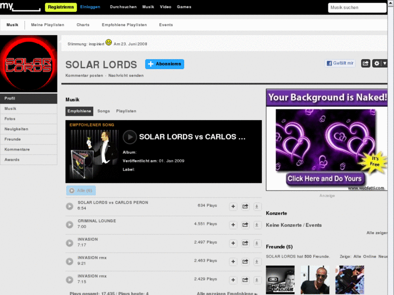Image resolution: width=394 pixels, height=295 pixels.
Task: Focus the Musik suchen search field
Action: (357, 8)
